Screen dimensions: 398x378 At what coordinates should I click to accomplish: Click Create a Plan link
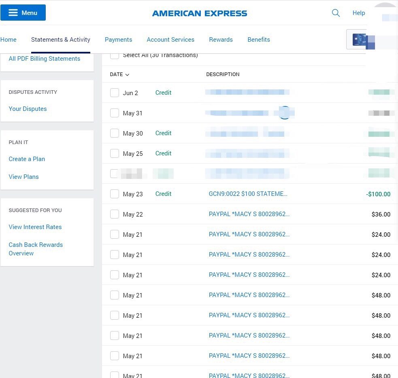click(x=27, y=159)
